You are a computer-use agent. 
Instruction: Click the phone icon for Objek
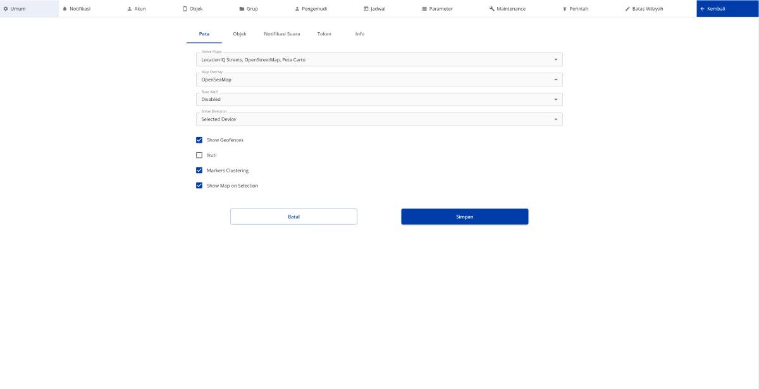[x=185, y=9]
